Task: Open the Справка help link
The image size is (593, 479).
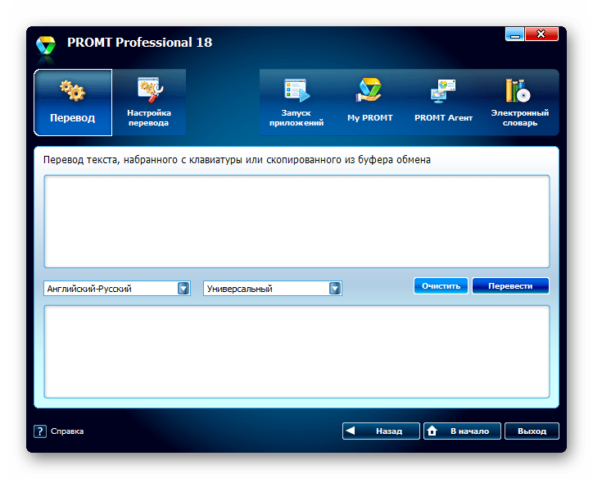Action: 66,431
